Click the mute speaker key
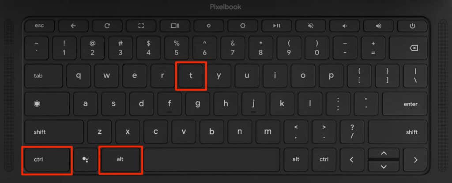The width and height of the screenshot is (452, 183). 310,26
